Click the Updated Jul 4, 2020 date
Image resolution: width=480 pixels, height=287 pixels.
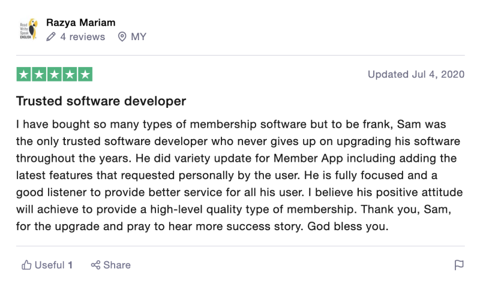416,74
